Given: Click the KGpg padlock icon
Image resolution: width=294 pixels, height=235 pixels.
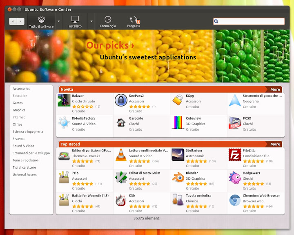Looking at the screenshot, I should tap(178, 100).
